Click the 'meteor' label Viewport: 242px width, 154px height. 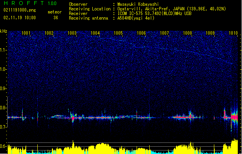55,12
